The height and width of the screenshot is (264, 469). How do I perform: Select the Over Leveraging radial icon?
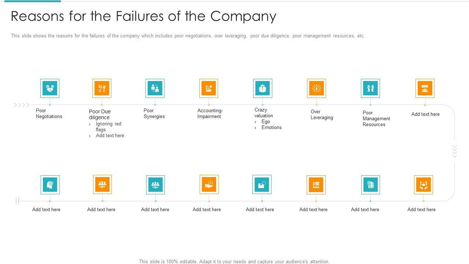click(x=317, y=88)
